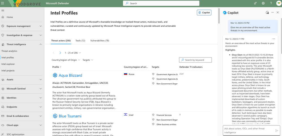Switch to the Tools (72) tab
The width and height of the screenshot is (282, 136).
tap(80, 41)
